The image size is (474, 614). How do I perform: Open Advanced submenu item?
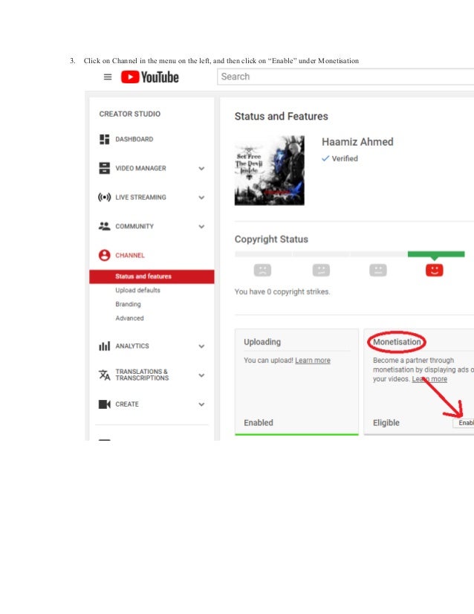[x=129, y=318]
